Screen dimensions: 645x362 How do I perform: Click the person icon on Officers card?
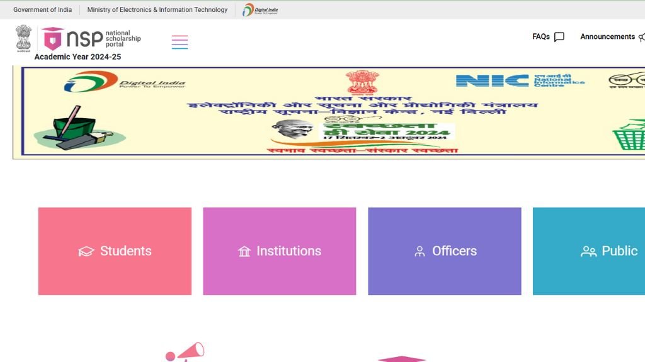point(420,251)
